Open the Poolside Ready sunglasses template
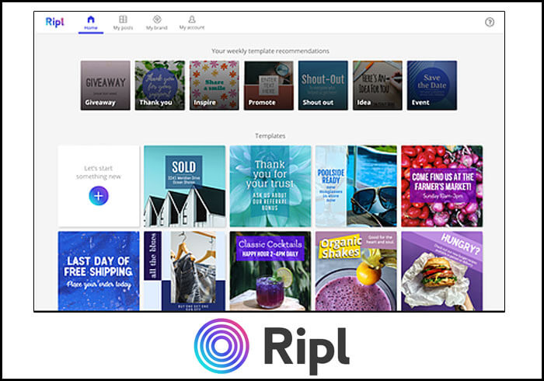The height and width of the screenshot is (381, 544). pos(356,187)
